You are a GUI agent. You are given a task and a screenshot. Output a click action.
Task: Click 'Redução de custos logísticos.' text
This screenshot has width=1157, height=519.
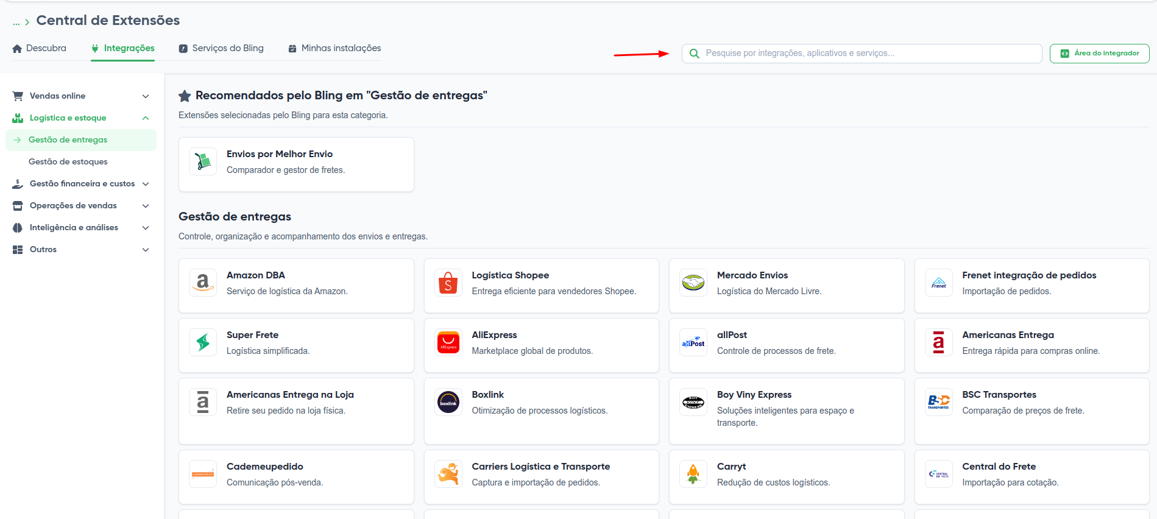coord(773,482)
